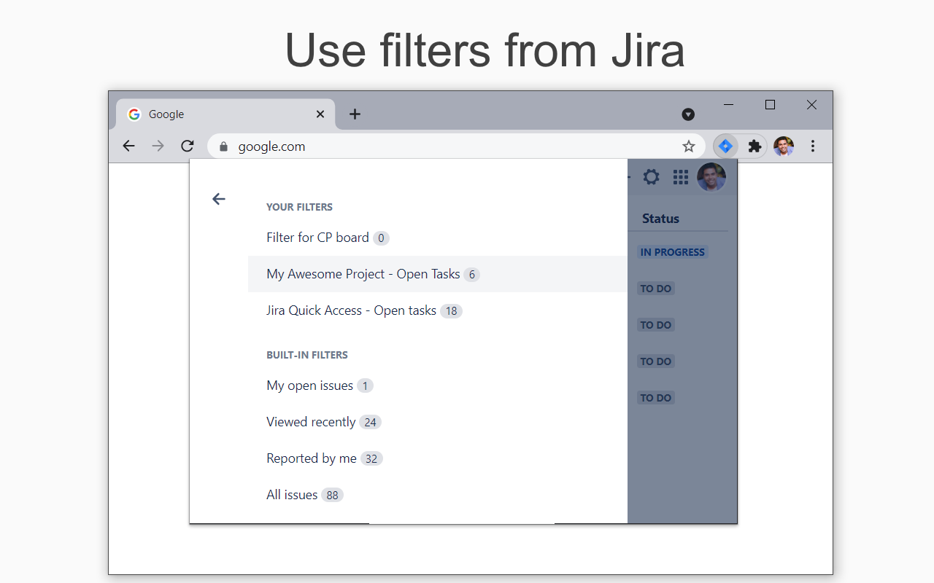Maximize the Chrome window
934x583 pixels.
[x=770, y=105]
